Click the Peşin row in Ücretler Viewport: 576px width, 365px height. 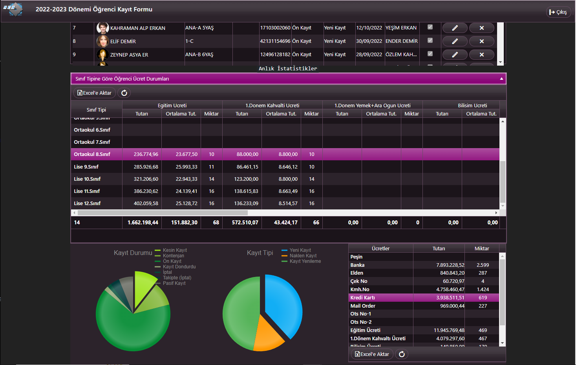click(424, 257)
